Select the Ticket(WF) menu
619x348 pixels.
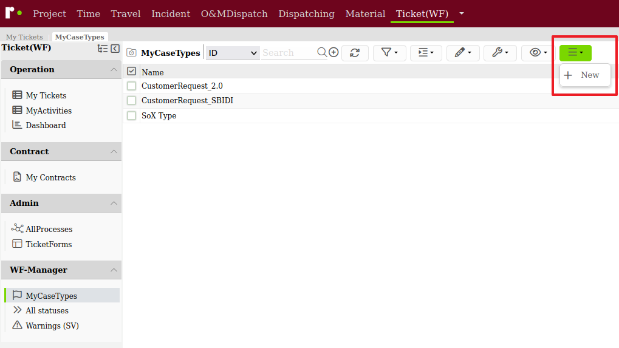(422, 14)
